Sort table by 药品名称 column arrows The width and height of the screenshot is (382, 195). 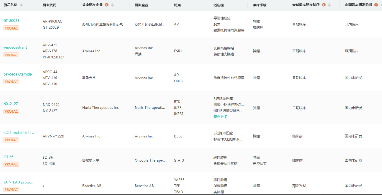pos(21,5)
